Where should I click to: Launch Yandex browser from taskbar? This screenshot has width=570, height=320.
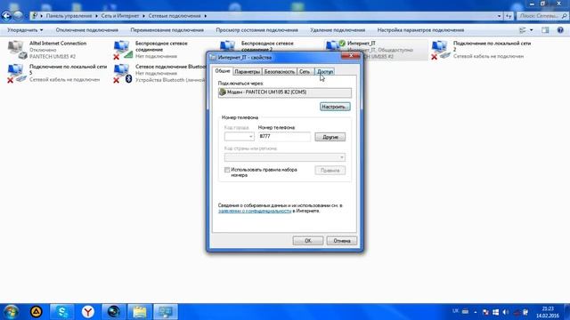pos(87,312)
